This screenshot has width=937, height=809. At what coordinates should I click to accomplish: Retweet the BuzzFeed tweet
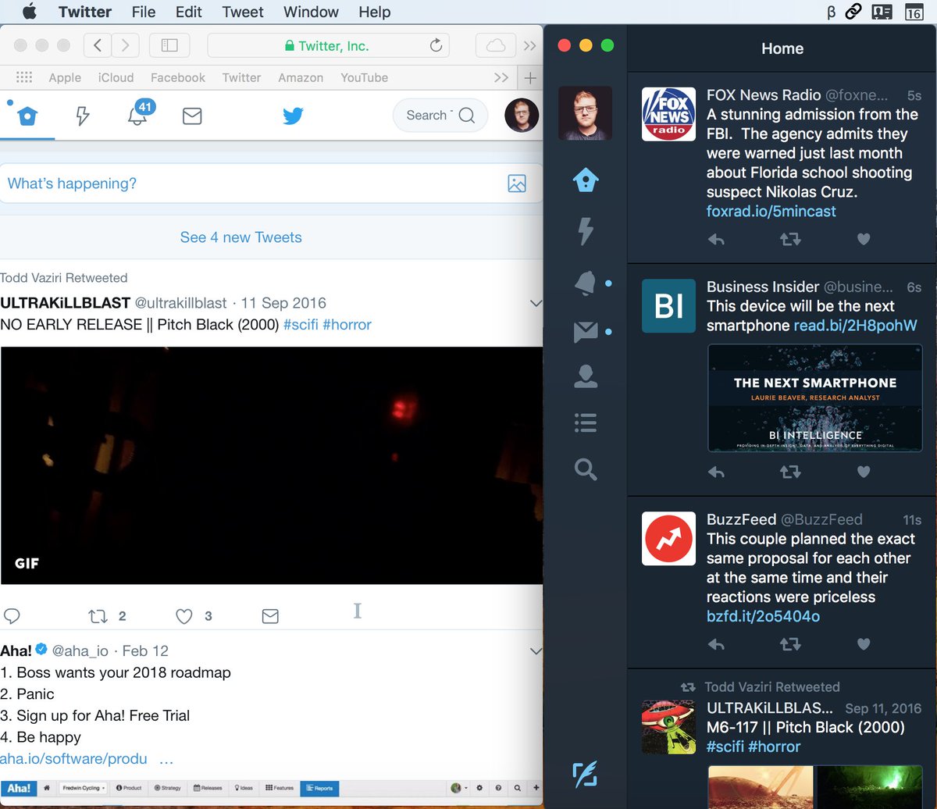coord(790,644)
